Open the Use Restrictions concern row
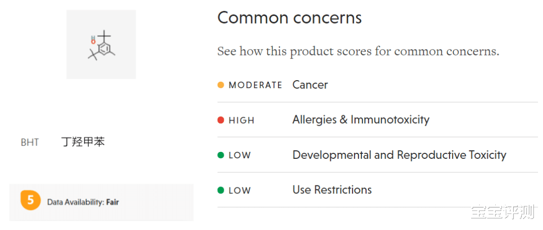 (378, 190)
